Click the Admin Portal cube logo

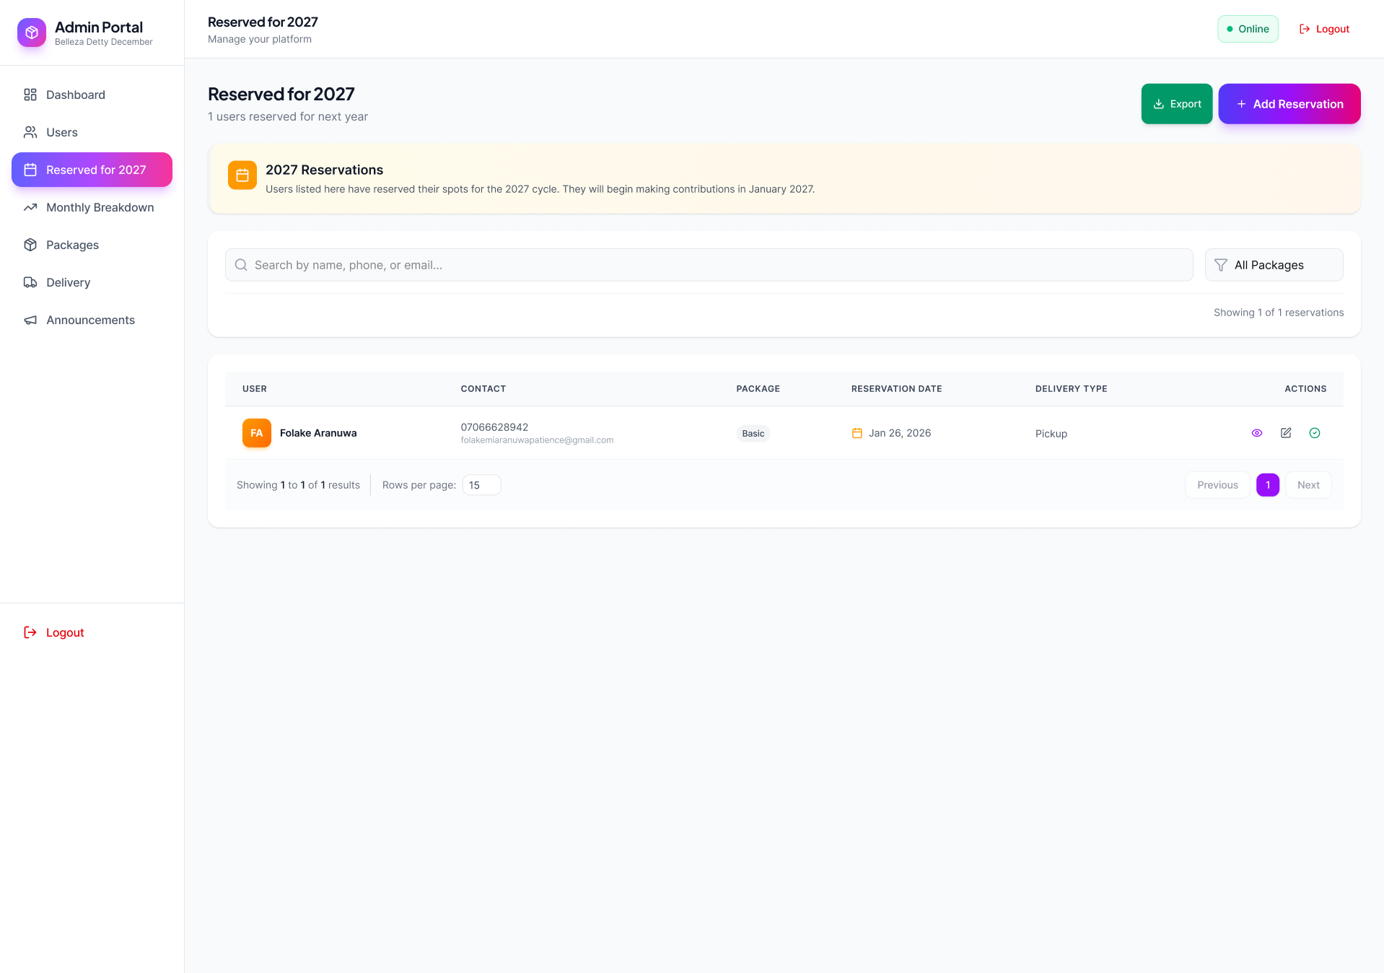tap(32, 32)
